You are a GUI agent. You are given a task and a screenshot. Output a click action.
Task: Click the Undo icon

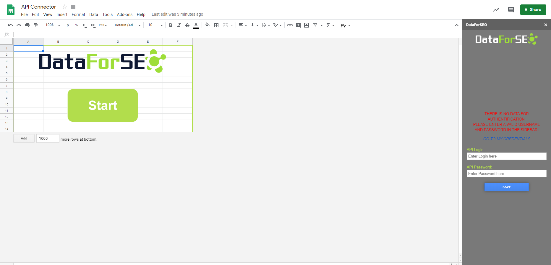pos(11,25)
